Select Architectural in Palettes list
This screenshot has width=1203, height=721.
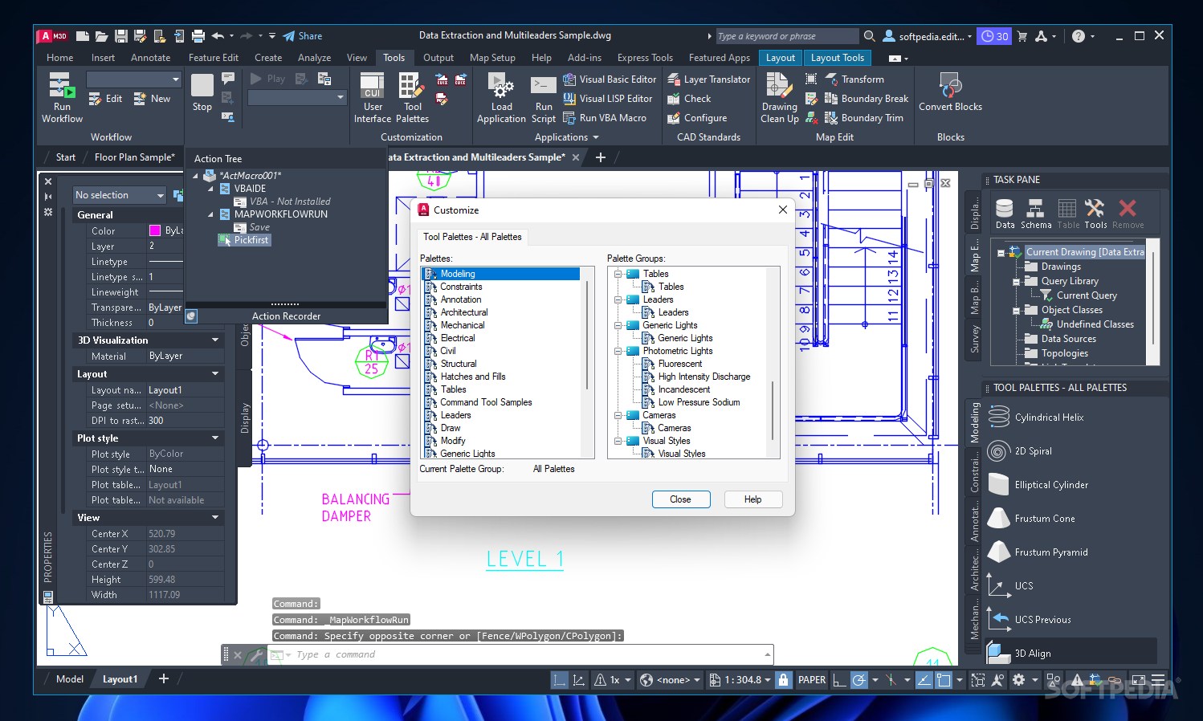[464, 312]
